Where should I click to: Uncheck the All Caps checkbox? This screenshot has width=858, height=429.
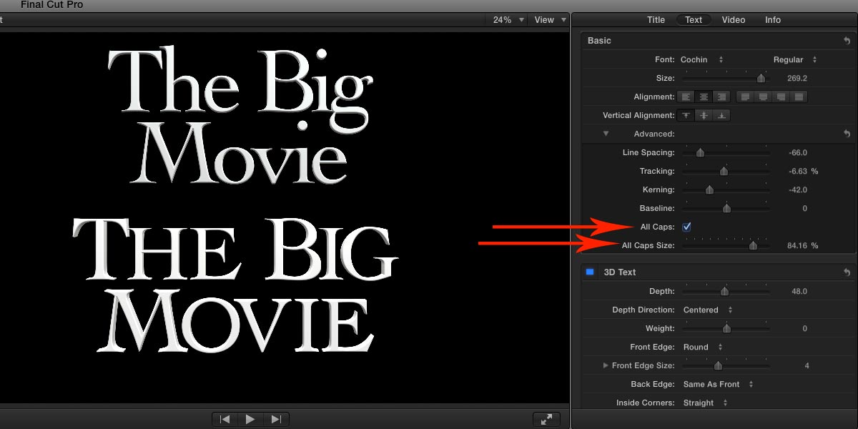coord(686,227)
